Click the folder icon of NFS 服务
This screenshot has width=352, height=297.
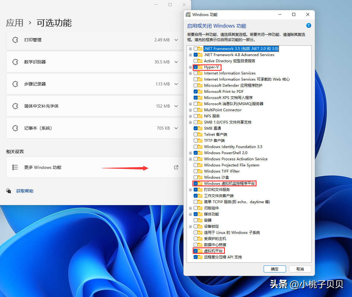point(200,116)
